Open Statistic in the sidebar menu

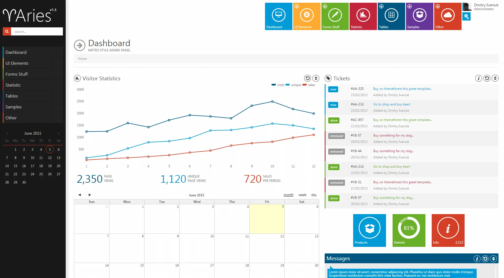coord(33,85)
